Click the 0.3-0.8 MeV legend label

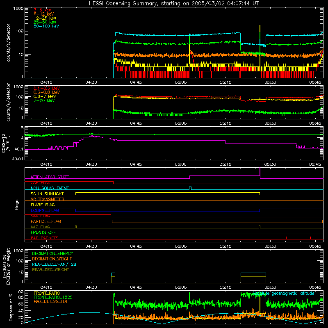coord(46,92)
